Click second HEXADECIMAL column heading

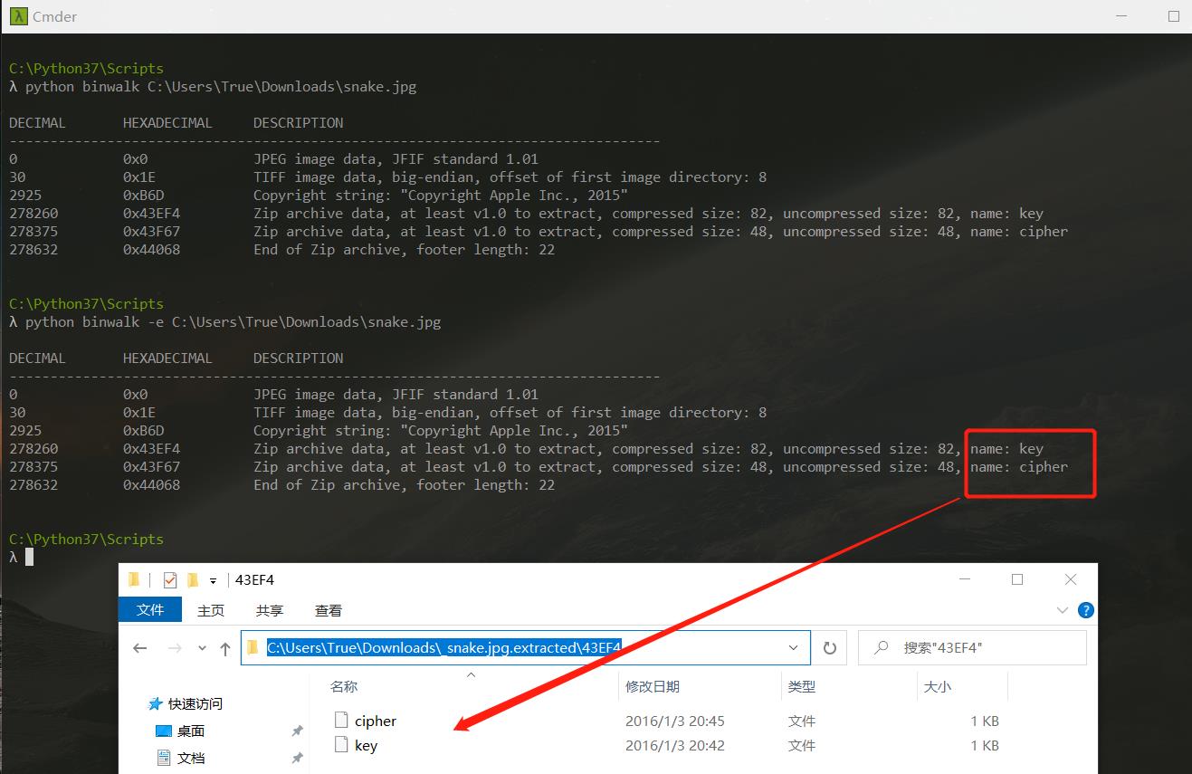pos(167,358)
